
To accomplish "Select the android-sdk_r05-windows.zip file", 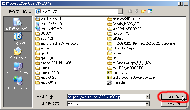I will (131, 78).
